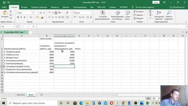Image resolution: width=188 pixels, height=106 pixels.
Task: Click the Cut scissors icon
Action: click(11, 11)
